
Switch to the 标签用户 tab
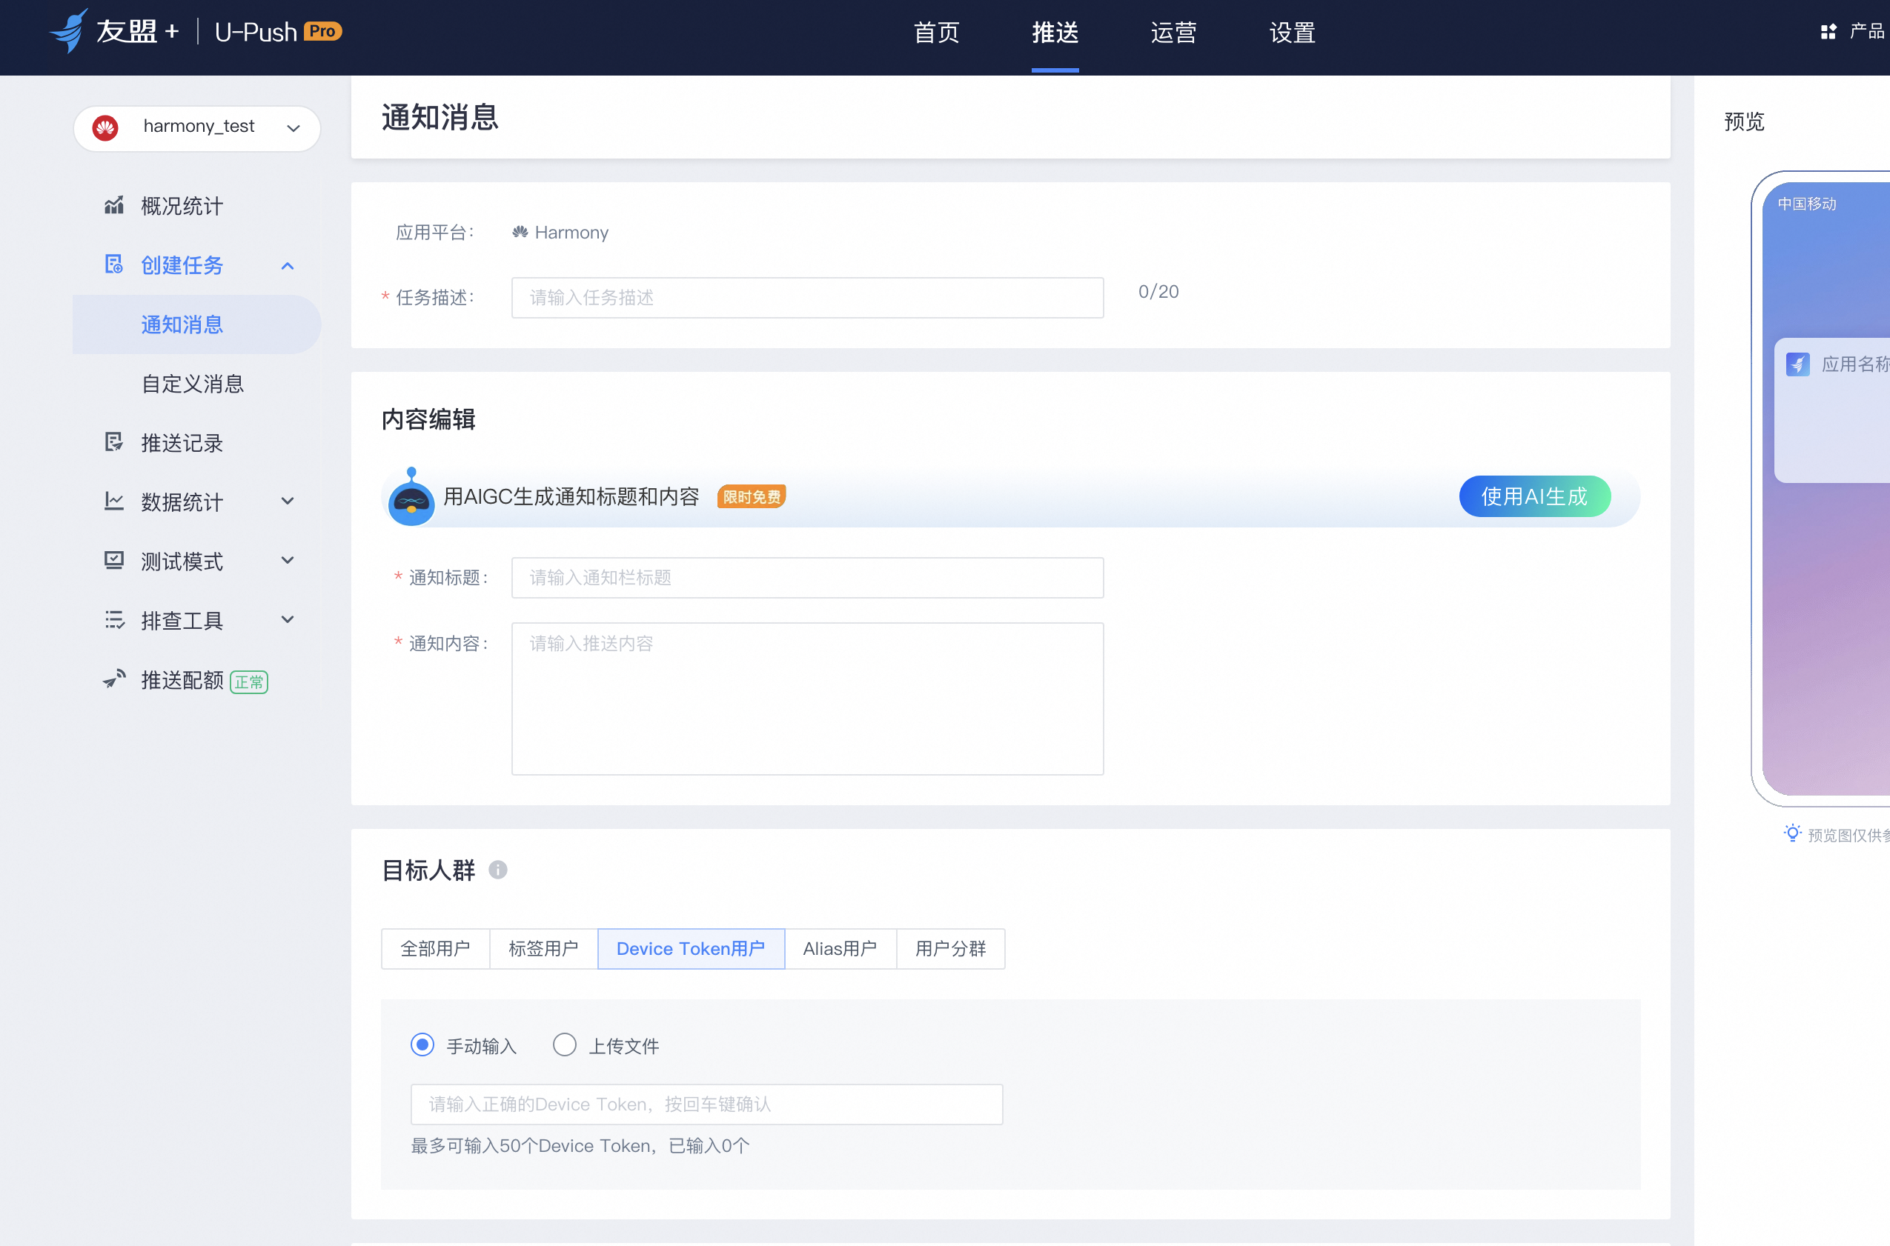click(x=544, y=949)
